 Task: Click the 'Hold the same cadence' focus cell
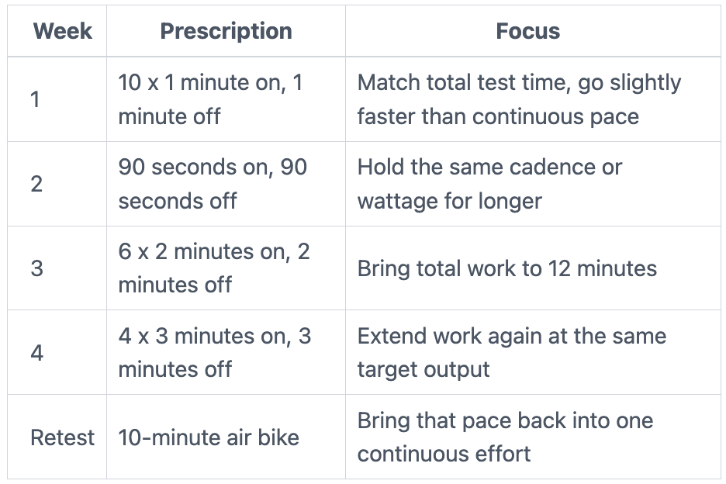point(532,184)
